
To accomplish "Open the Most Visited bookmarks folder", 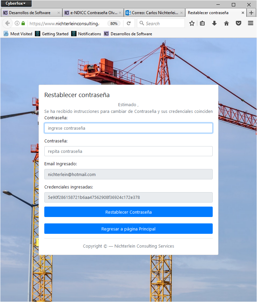I will [18, 34].
